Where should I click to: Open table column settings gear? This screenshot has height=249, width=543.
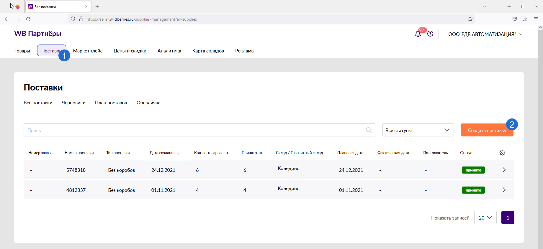pos(502,153)
